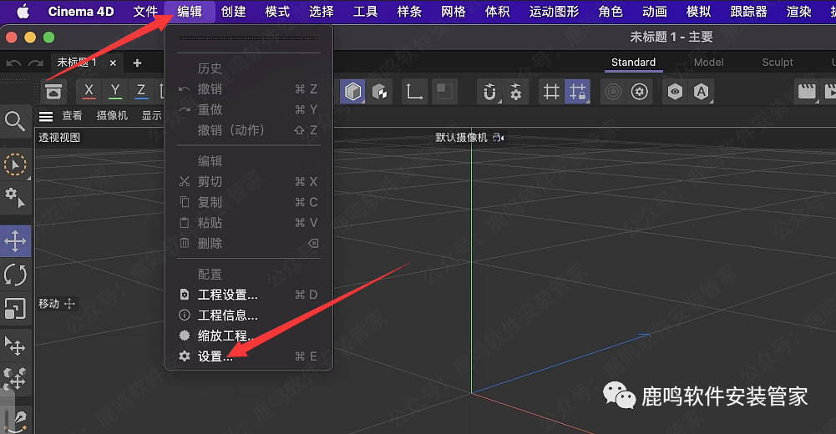836x434 pixels.
Task: Choose 粘贴 from the edit menu
Action: 248,223
